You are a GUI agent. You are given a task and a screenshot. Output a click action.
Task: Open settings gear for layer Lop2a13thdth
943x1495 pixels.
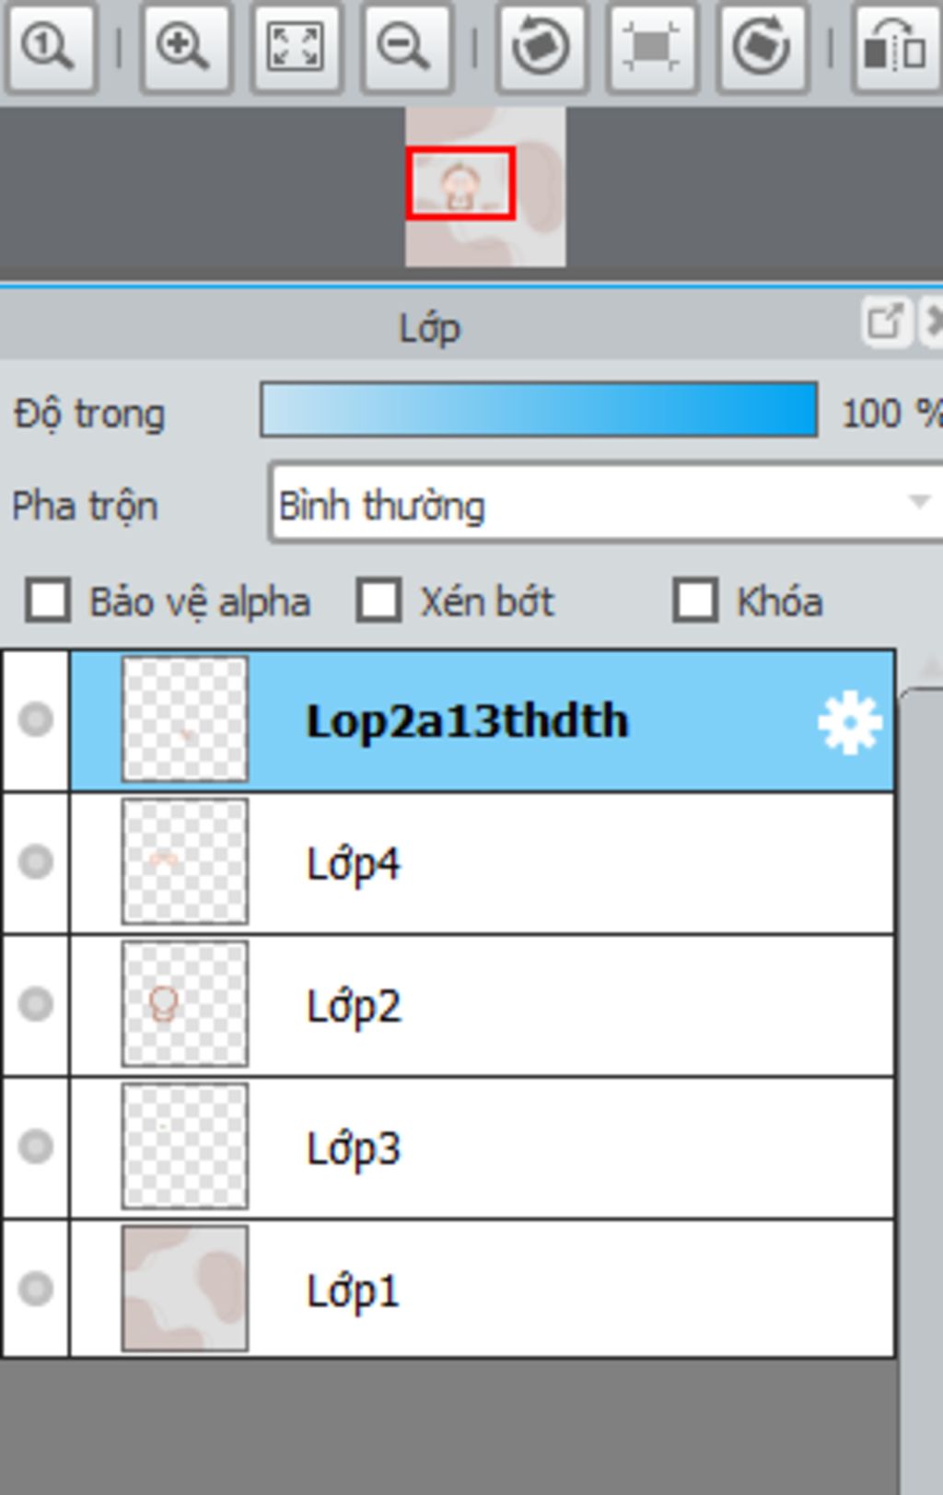coord(849,723)
